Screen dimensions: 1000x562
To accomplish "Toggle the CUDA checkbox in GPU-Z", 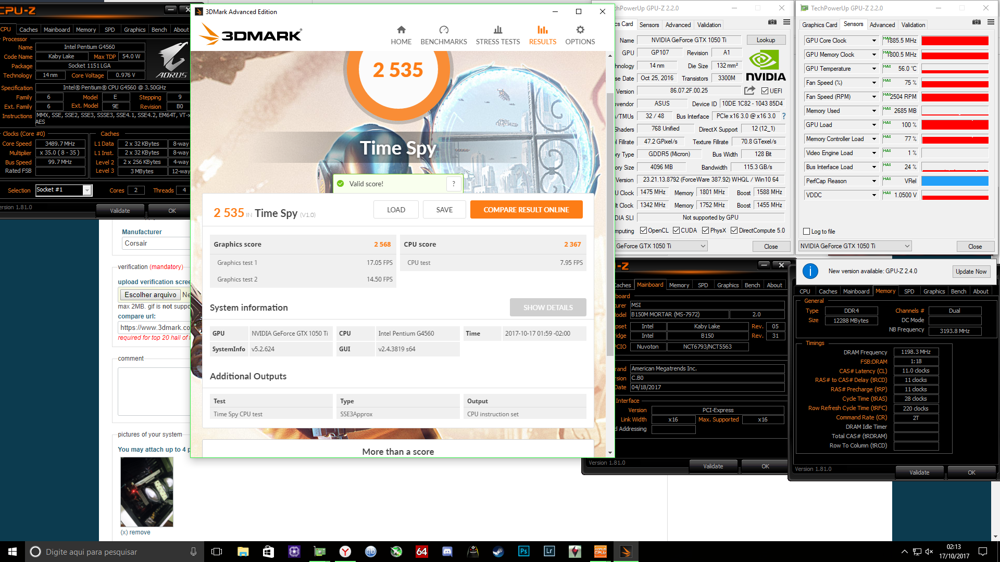I will pos(676,231).
